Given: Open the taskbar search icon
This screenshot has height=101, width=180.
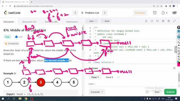Looking at the screenshot, I should tap(8, 98).
